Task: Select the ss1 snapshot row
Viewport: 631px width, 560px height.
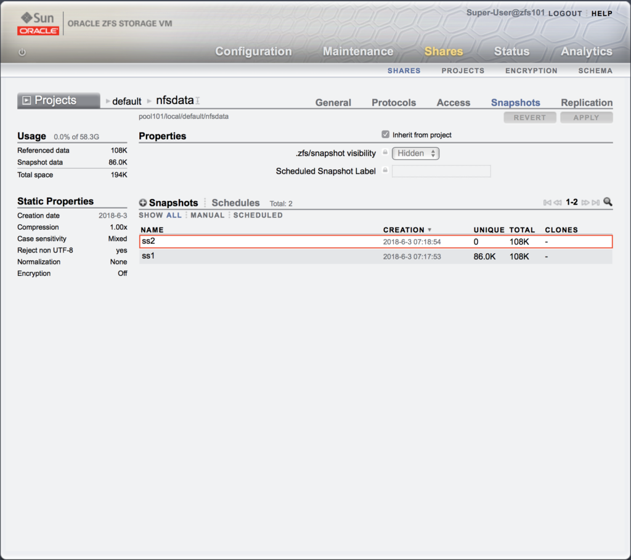Action: coord(376,256)
